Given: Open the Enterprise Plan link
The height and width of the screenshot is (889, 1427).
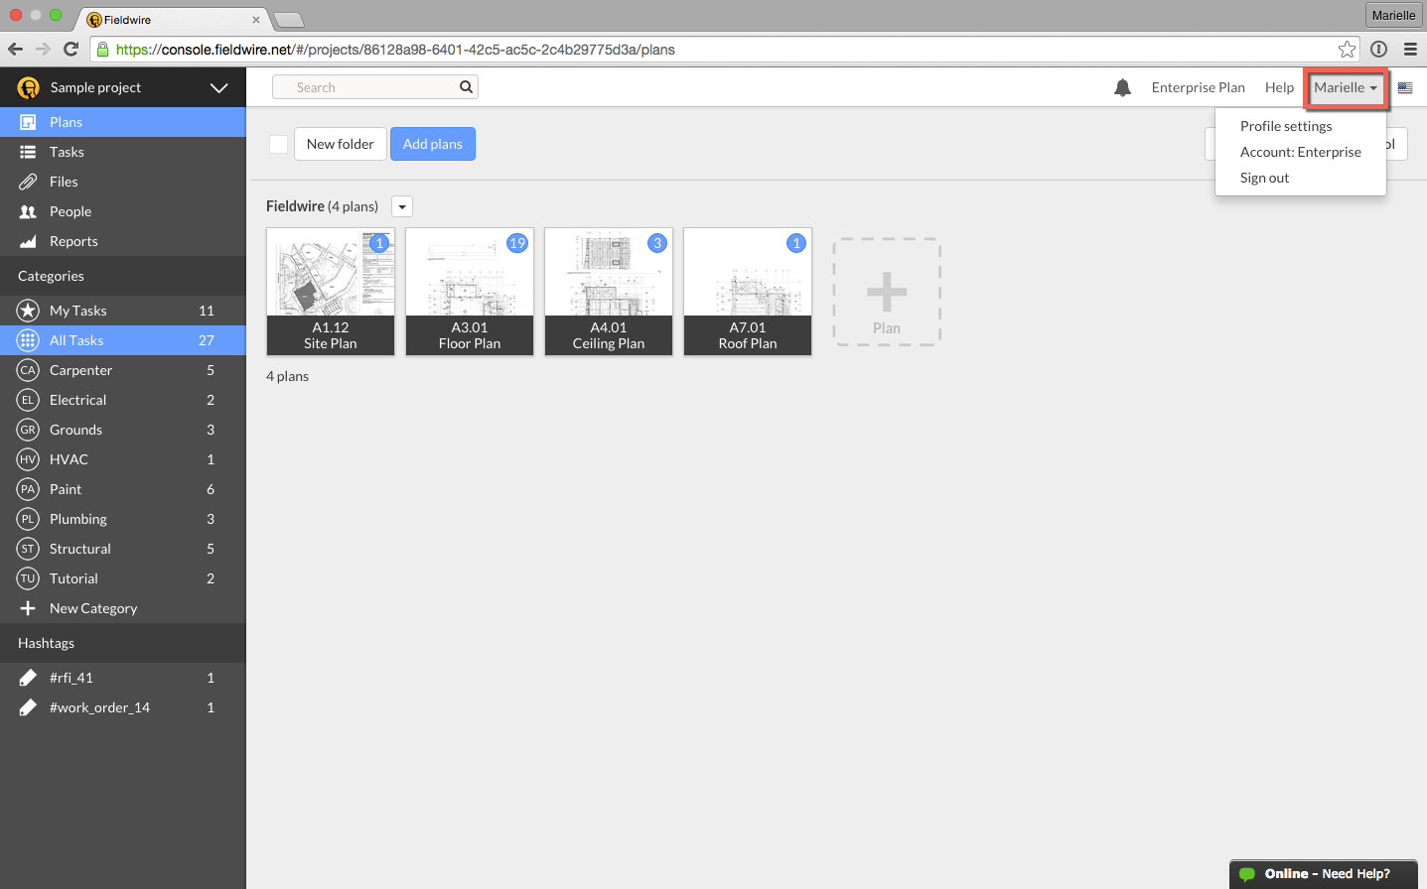Looking at the screenshot, I should pos(1198,87).
